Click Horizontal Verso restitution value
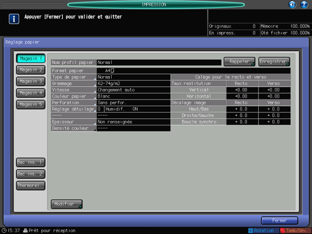This screenshot has width=312, height=234. point(275,96)
